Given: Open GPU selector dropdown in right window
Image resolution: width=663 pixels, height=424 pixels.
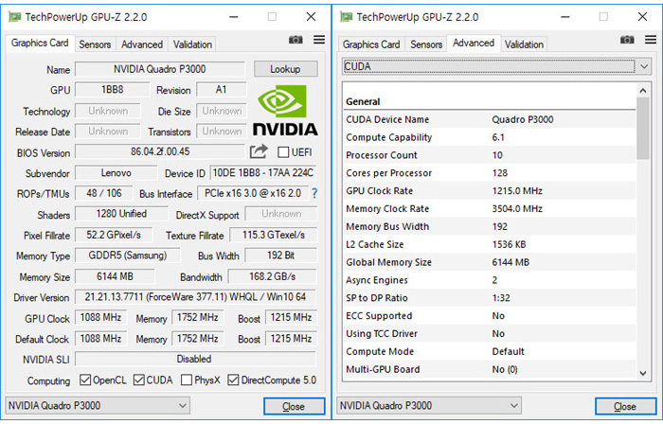Looking at the screenshot, I should coord(429,406).
